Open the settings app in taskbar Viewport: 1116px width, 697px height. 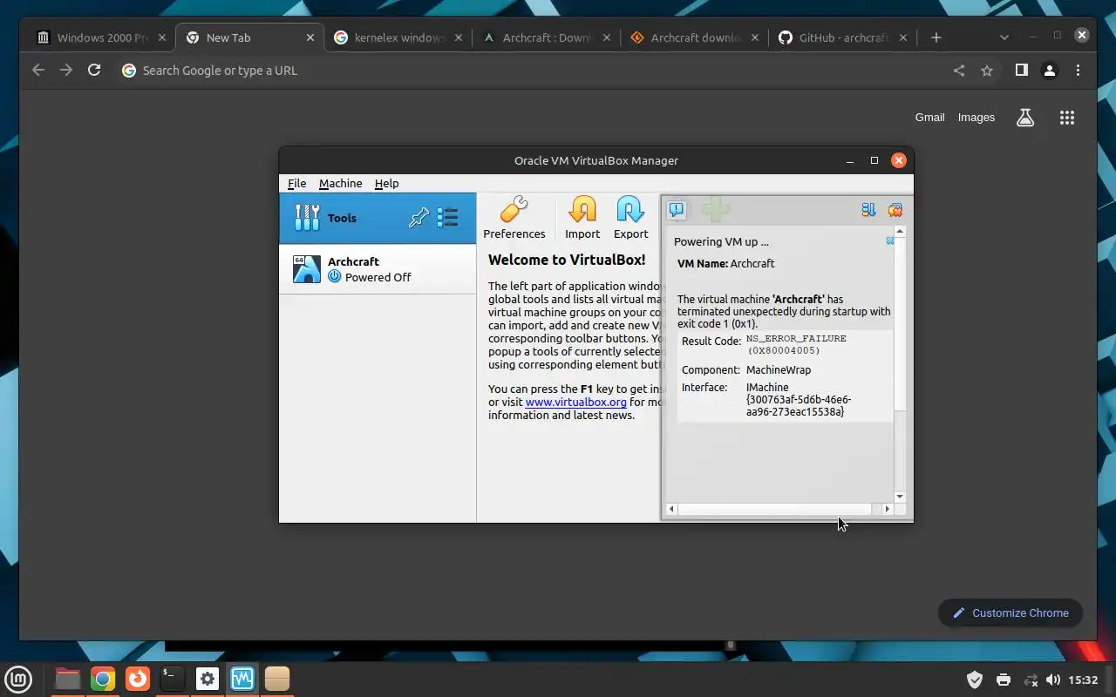click(x=208, y=679)
